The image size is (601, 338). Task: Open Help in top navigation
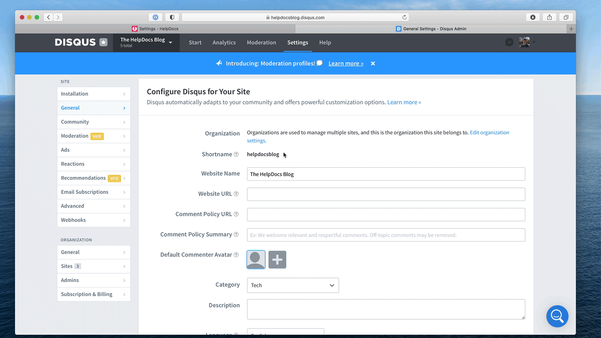tap(325, 43)
